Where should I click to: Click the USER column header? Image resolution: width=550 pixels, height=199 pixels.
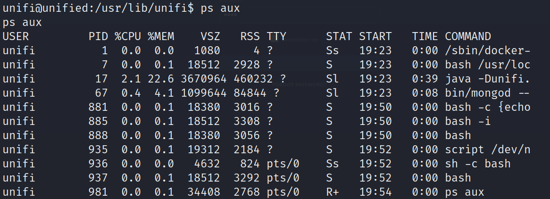coord(16,36)
